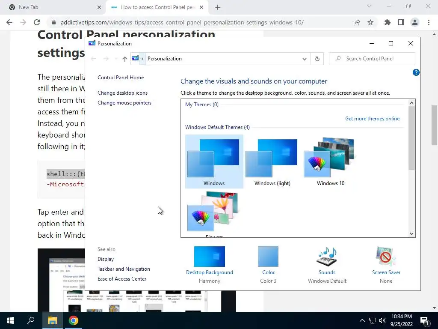This screenshot has width=438, height=329.
Task: Open the Windows Start menu
Action: [x=10, y=320]
